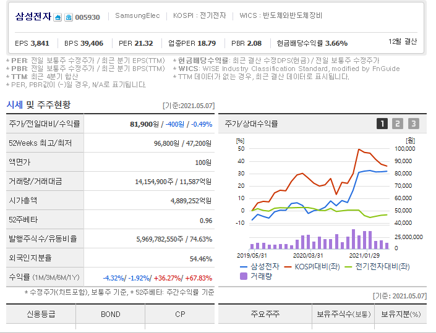436x333 pixels.
Task: Click the 12월 결산 label
Action: (403, 41)
